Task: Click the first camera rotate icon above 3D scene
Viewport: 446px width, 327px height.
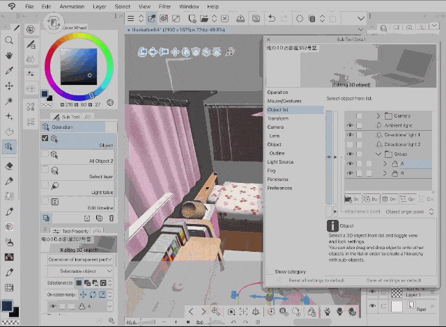Action: pos(142,51)
